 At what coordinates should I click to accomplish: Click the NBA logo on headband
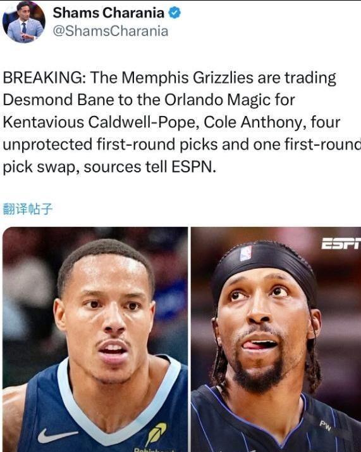pos(246,254)
